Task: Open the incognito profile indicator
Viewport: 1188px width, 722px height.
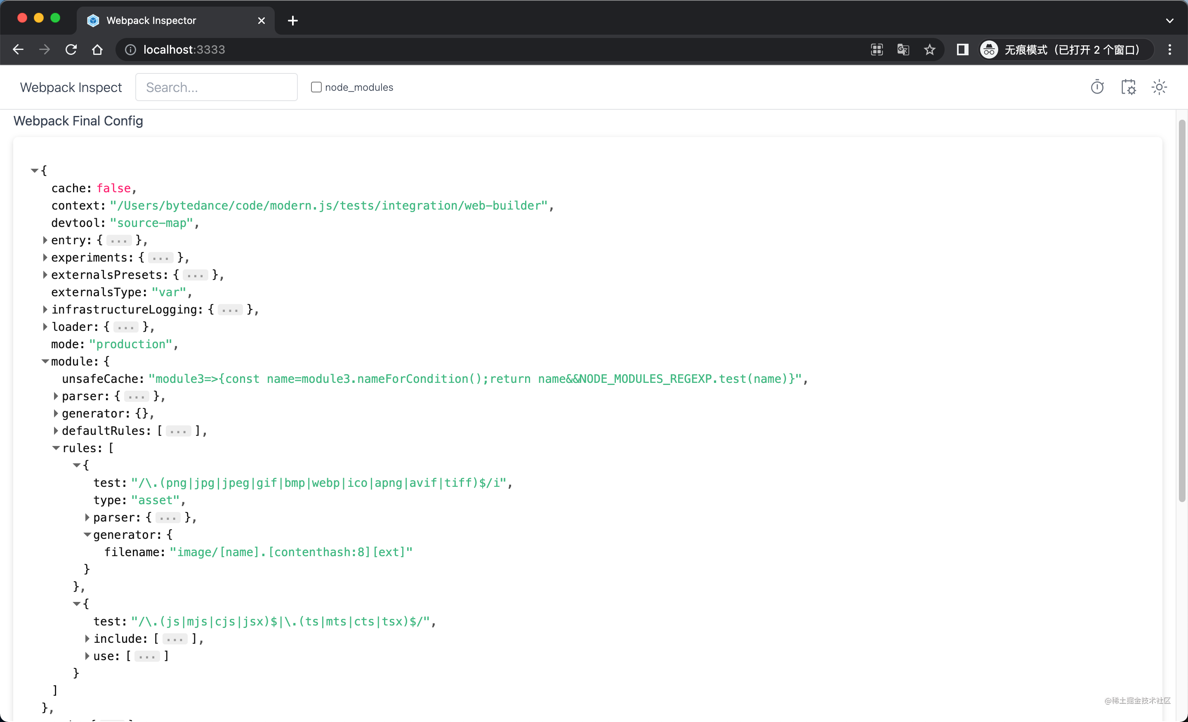Action: pos(1066,50)
